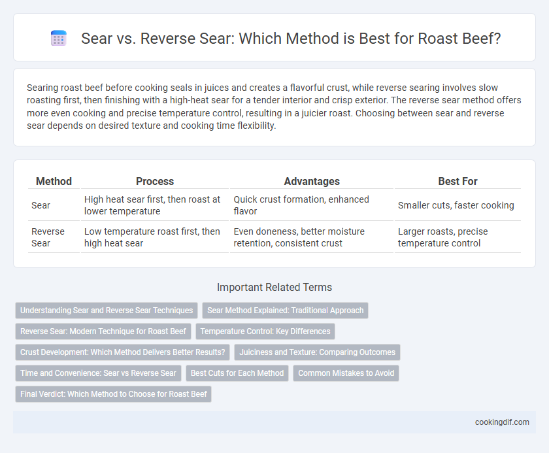The height and width of the screenshot is (453, 549).
Task: Select the Reverse Sear row method cell
Action: point(54,237)
